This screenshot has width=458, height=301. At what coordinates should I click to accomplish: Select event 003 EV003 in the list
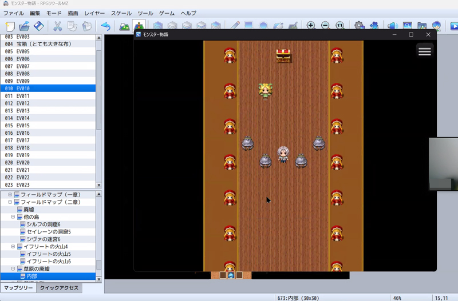[48, 37]
